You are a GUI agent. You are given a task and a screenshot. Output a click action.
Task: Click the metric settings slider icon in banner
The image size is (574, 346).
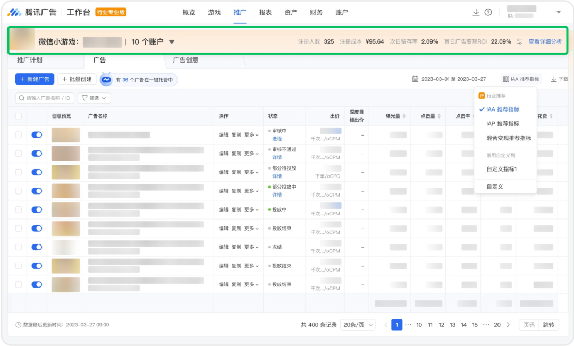[x=519, y=42]
